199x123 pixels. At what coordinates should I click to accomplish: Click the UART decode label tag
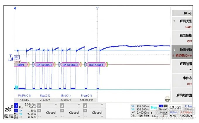(17, 61)
